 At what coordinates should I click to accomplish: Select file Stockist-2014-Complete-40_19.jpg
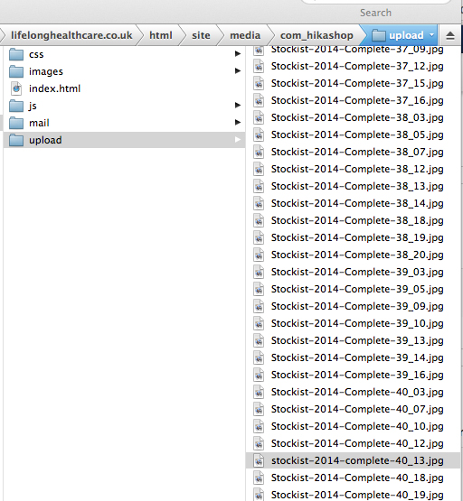tap(357, 495)
